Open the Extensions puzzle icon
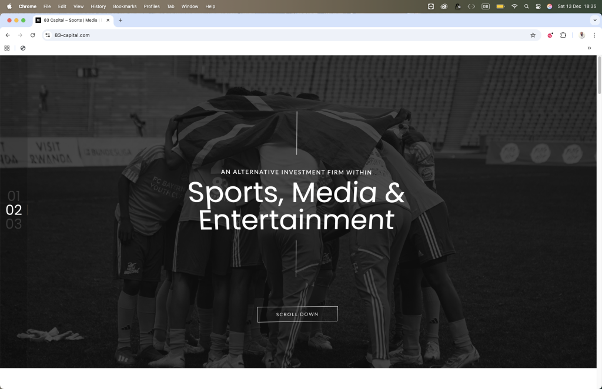This screenshot has width=602, height=389. tap(563, 35)
